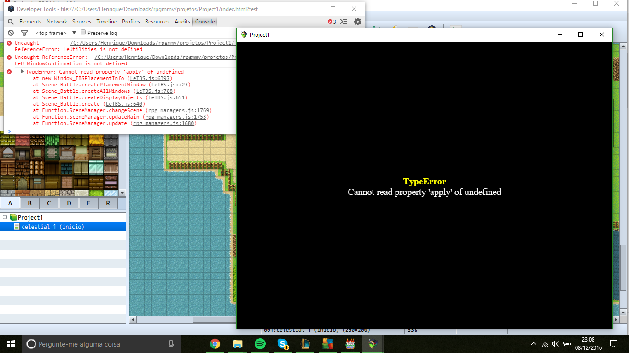Viewport: 629px width, 353px height.
Task: Select the Console tab
Action: click(x=205, y=22)
